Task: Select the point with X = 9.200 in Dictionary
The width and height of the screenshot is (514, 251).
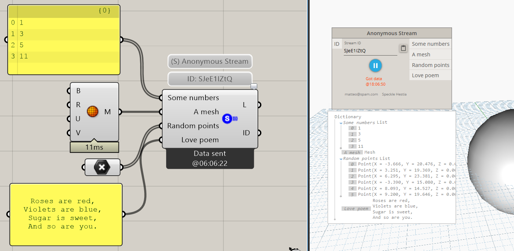Action: click(402, 194)
